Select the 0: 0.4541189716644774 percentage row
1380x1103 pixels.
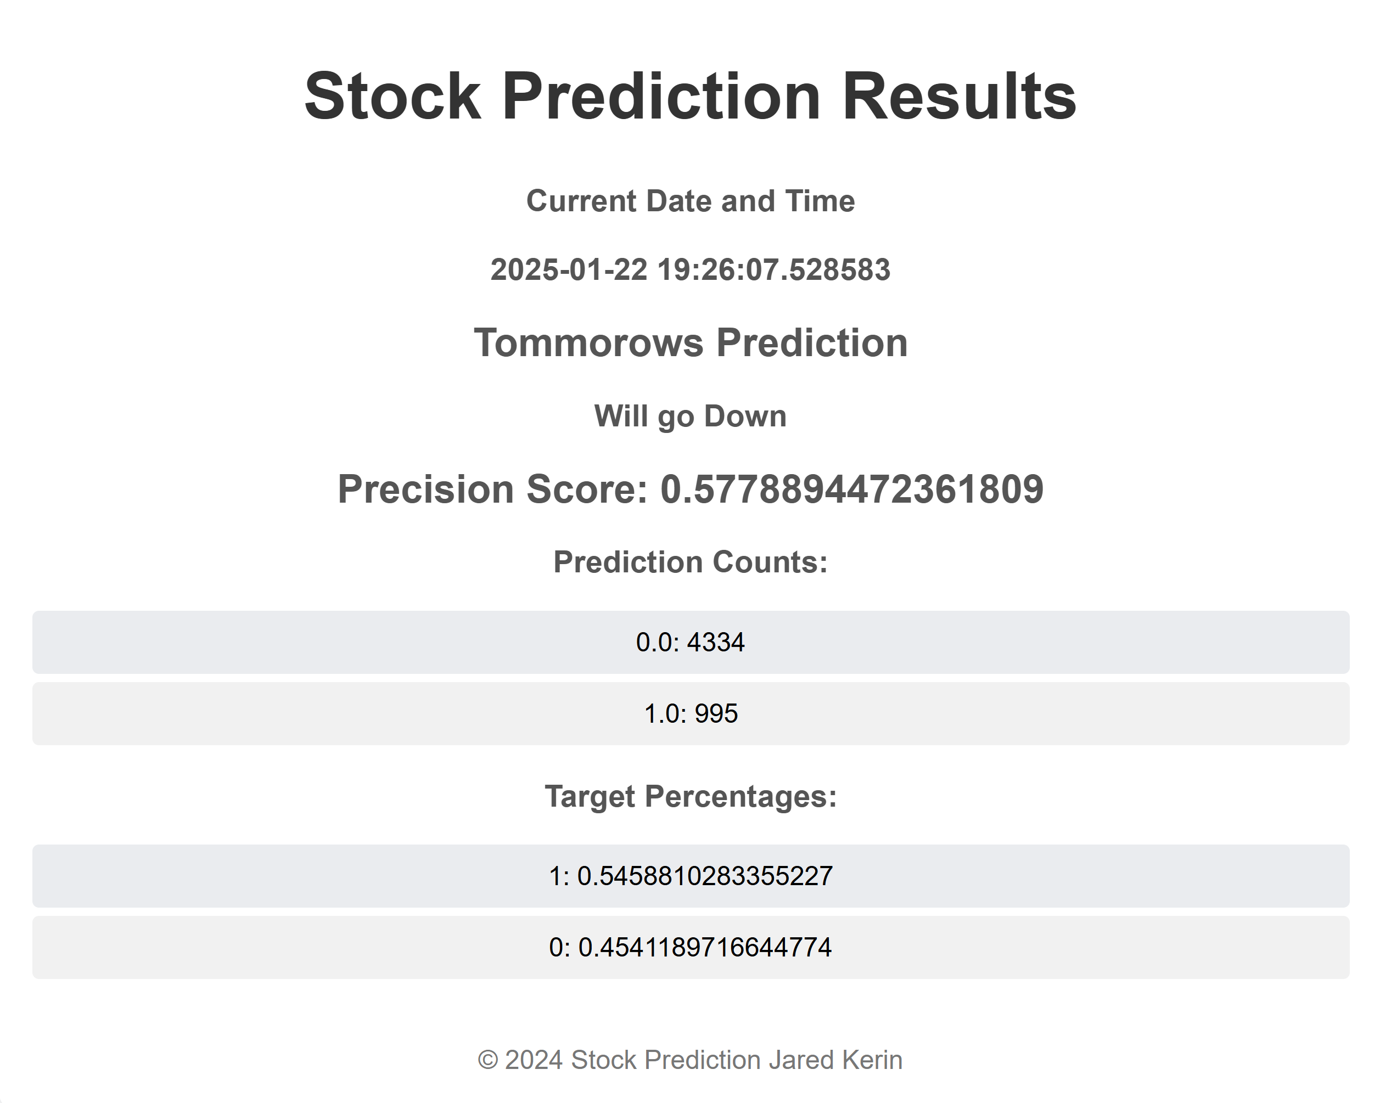point(691,947)
